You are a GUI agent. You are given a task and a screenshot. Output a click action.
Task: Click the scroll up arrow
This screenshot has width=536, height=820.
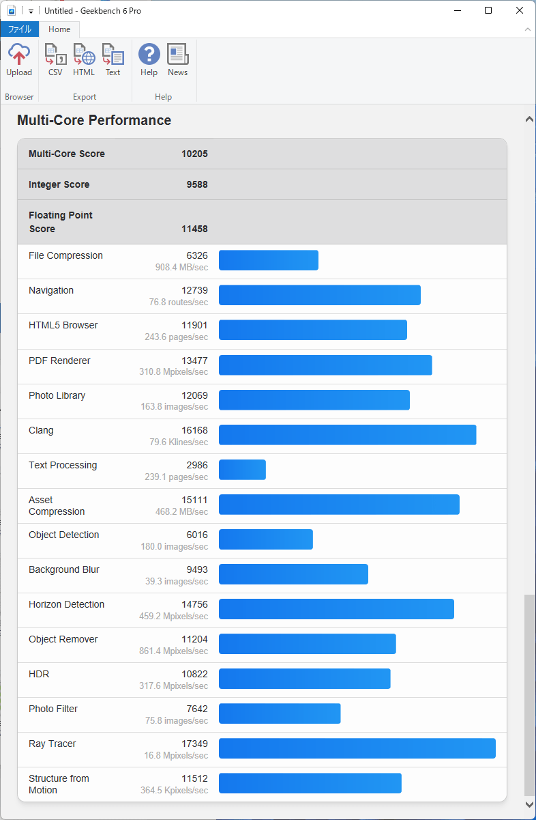529,119
